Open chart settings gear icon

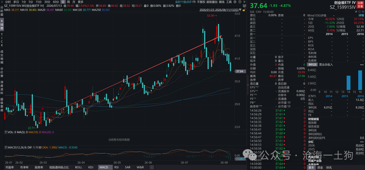pyautogui.click(x=235, y=2)
